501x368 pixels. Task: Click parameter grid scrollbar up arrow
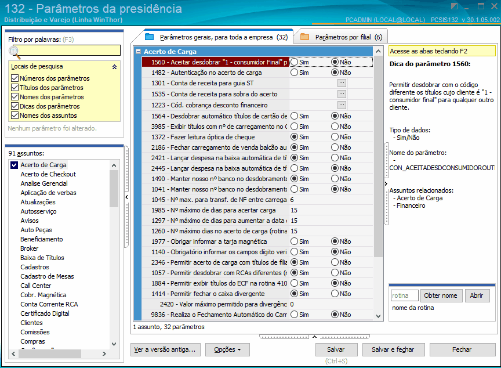(x=378, y=51)
